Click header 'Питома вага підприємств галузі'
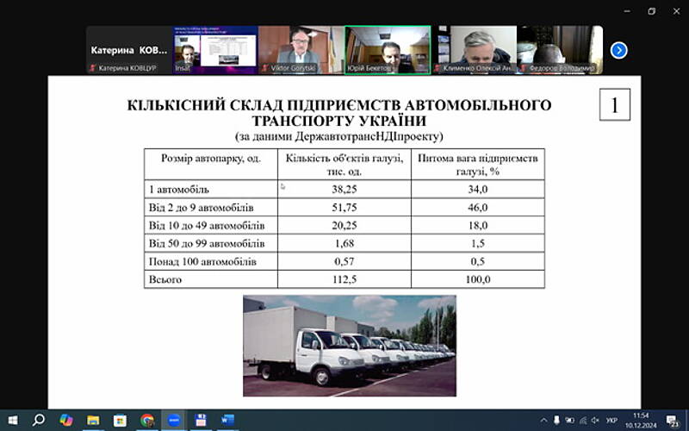This screenshot has height=431, width=689. point(478,165)
